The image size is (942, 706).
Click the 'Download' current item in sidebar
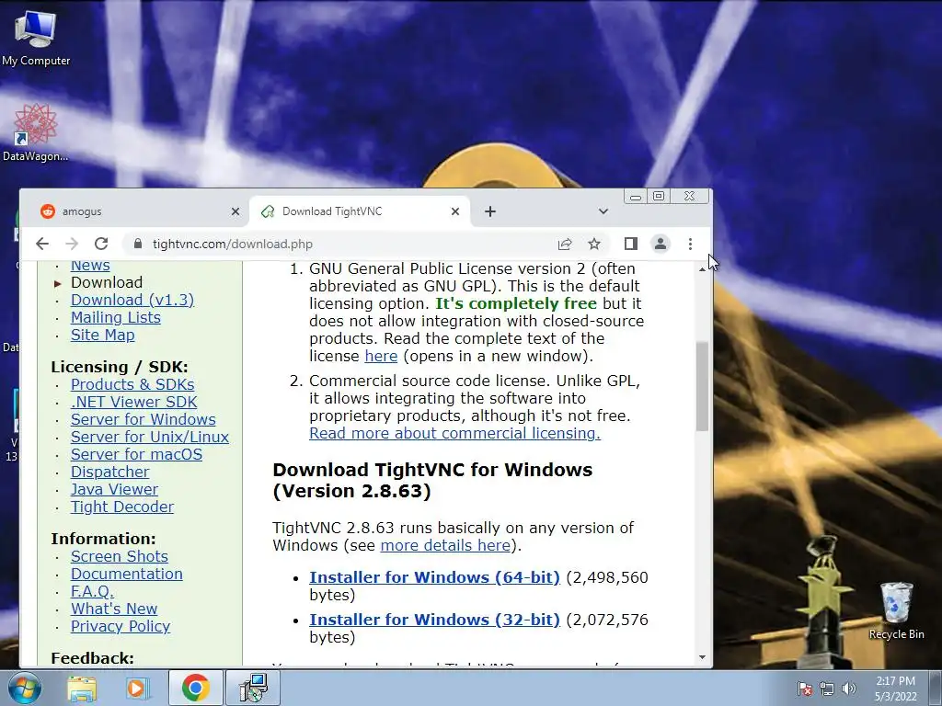pos(107,282)
